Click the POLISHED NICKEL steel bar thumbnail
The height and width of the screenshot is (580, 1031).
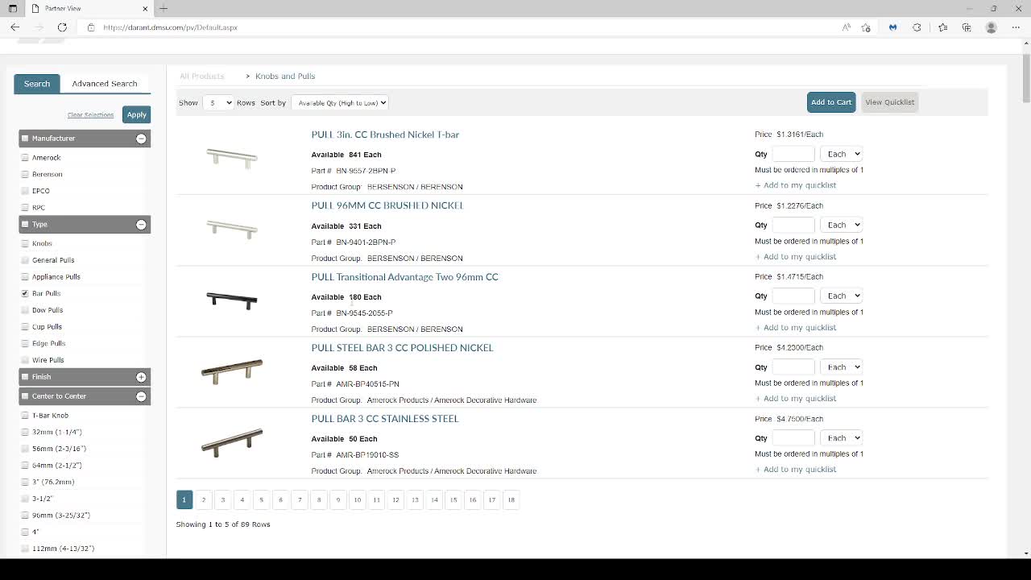232,371
